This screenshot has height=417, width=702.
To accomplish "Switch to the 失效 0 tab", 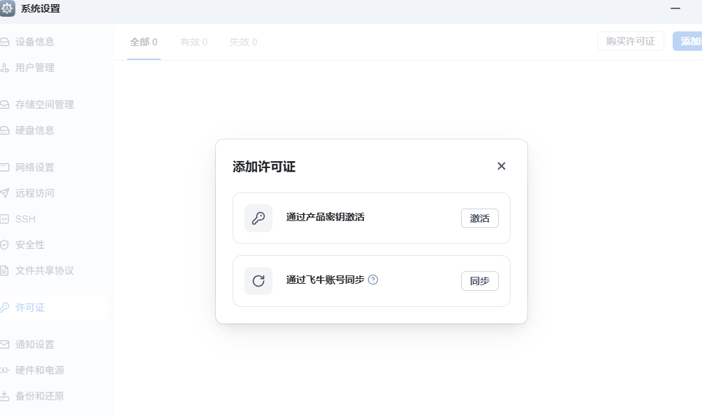I will coord(243,42).
